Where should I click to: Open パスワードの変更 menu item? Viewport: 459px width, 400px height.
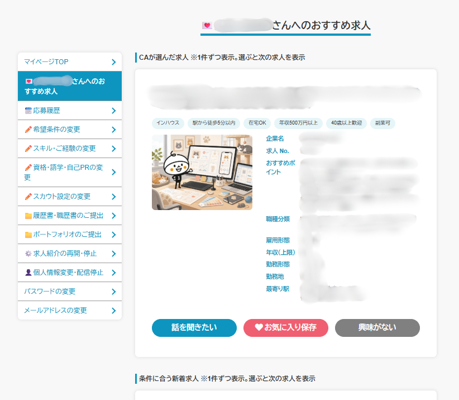(x=70, y=292)
